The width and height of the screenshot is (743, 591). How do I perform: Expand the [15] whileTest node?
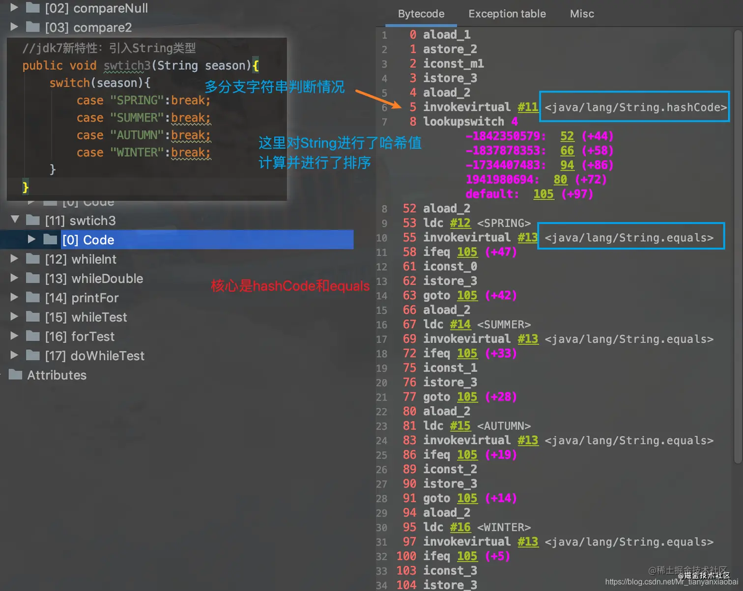14,316
